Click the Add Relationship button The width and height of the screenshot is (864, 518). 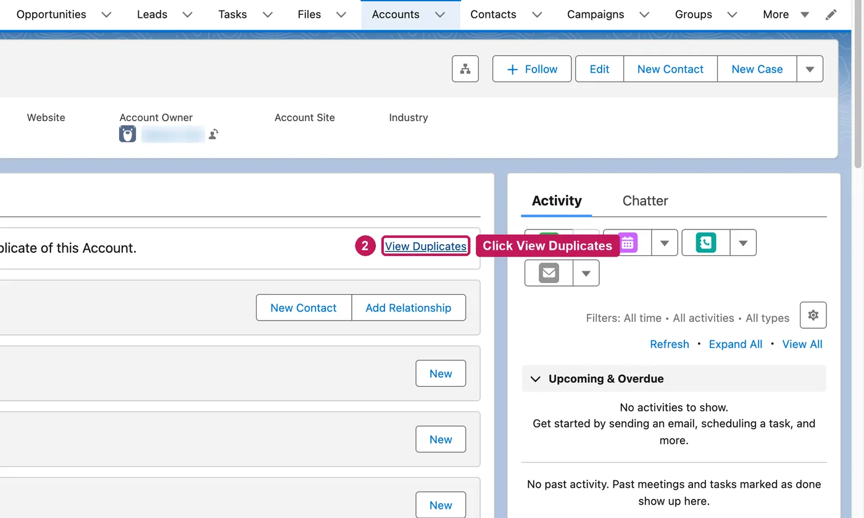point(409,308)
